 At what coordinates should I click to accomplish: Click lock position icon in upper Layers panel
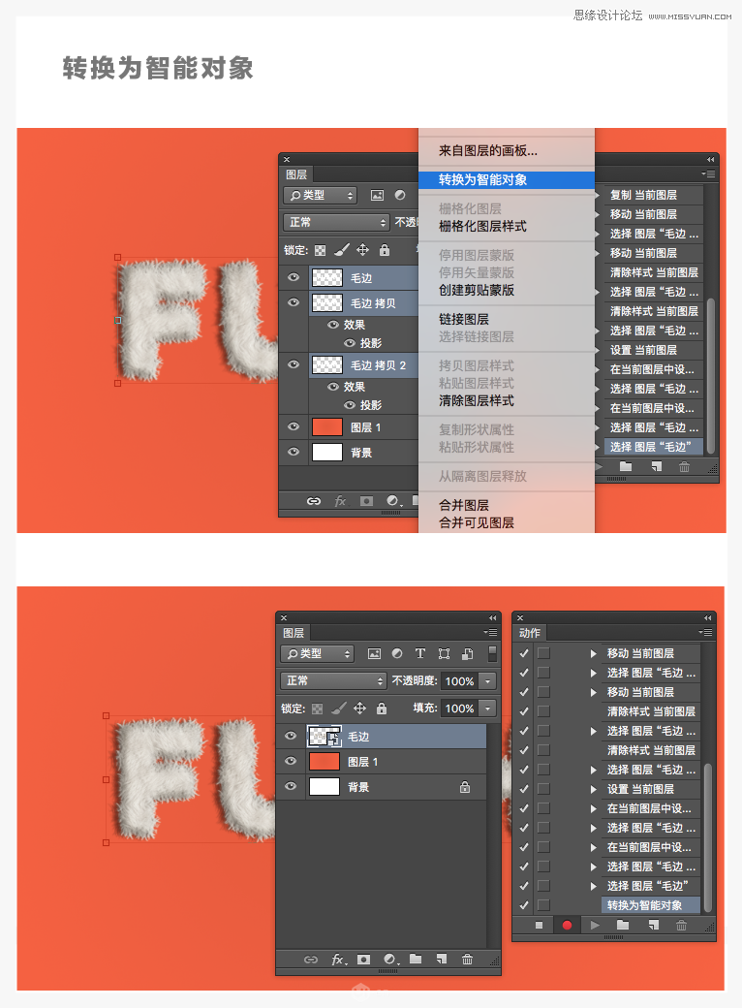coord(362,249)
